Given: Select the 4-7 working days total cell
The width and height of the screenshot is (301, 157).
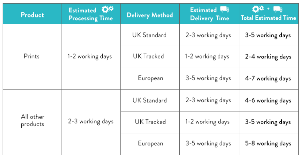Looking at the screenshot, I should pyautogui.click(x=269, y=78).
